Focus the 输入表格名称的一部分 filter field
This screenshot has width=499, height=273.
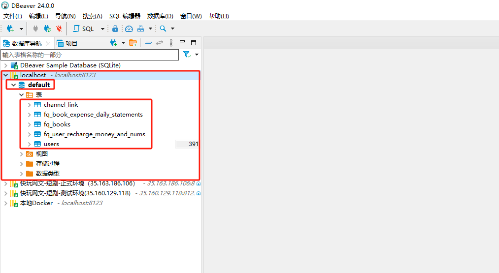pos(90,55)
